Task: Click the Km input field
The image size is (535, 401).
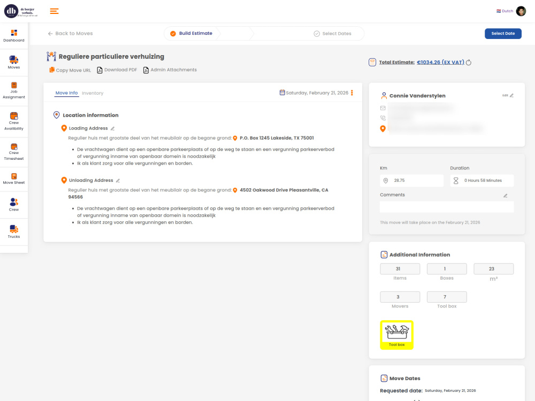Action: coord(411,180)
